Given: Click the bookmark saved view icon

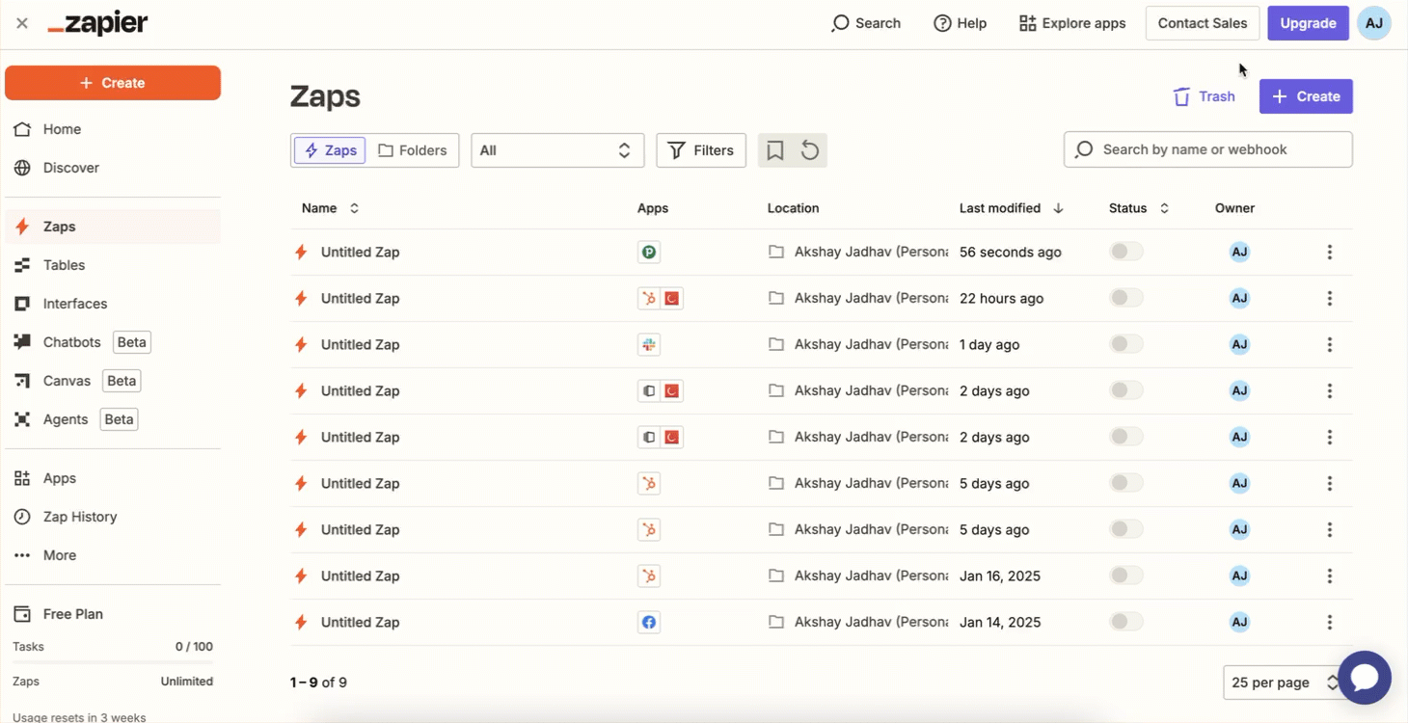Looking at the screenshot, I should tap(775, 150).
